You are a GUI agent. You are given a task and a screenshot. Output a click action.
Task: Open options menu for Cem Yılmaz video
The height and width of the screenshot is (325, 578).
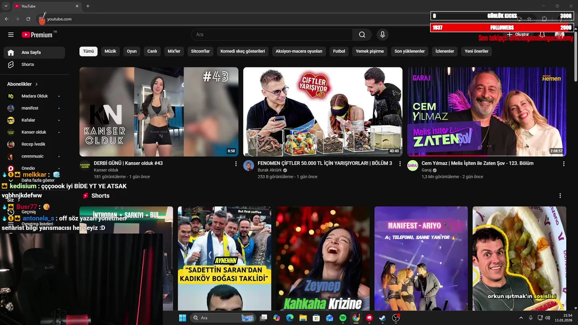[564, 164]
